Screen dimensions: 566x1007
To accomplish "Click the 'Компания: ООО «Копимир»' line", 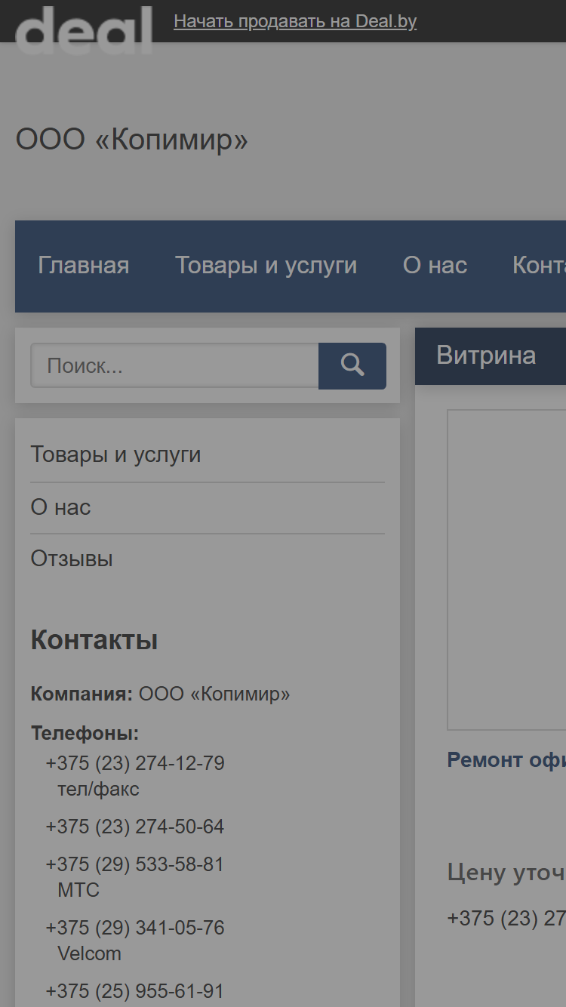I will (x=160, y=694).
